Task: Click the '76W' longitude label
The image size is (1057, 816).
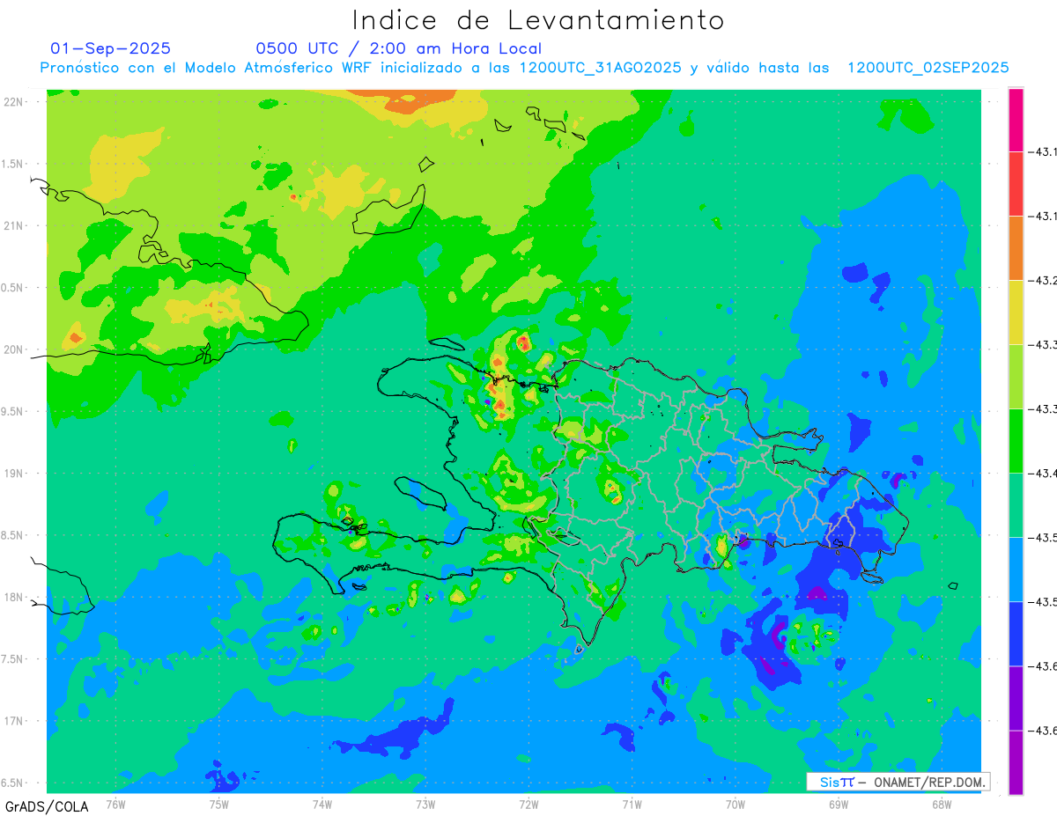Action: click(115, 804)
